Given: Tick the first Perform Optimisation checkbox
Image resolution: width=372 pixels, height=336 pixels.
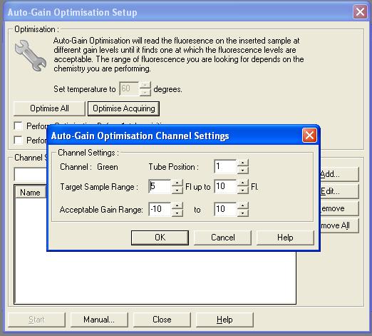Looking at the screenshot, I should (x=19, y=126).
